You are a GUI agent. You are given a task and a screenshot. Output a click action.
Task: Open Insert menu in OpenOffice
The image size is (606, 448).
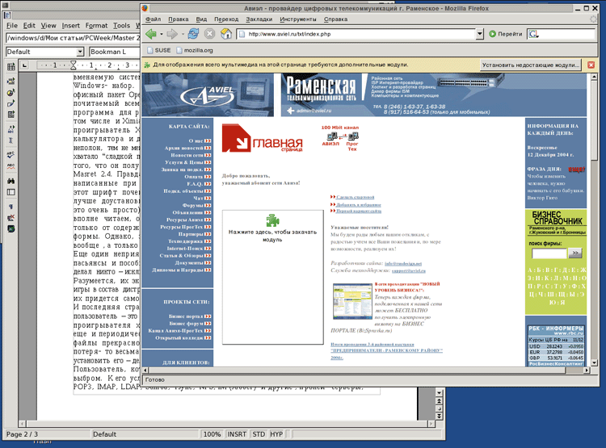(x=71, y=26)
